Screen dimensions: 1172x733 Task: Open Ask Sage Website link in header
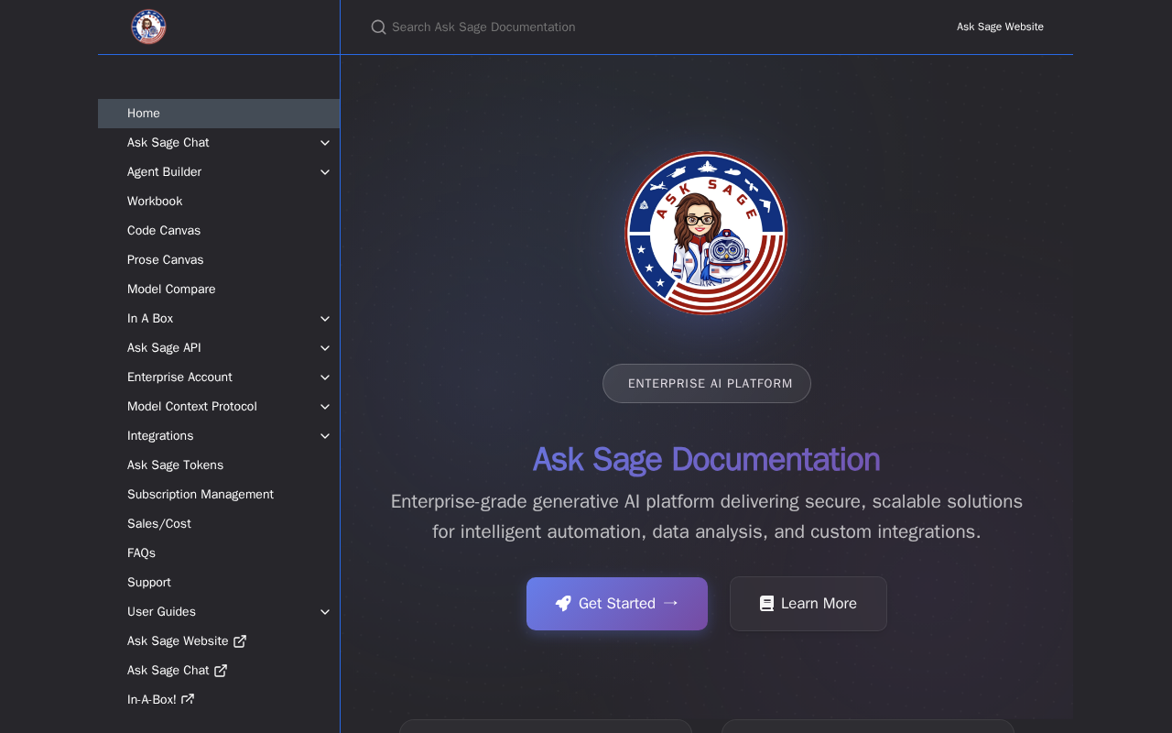click(x=1000, y=27)
